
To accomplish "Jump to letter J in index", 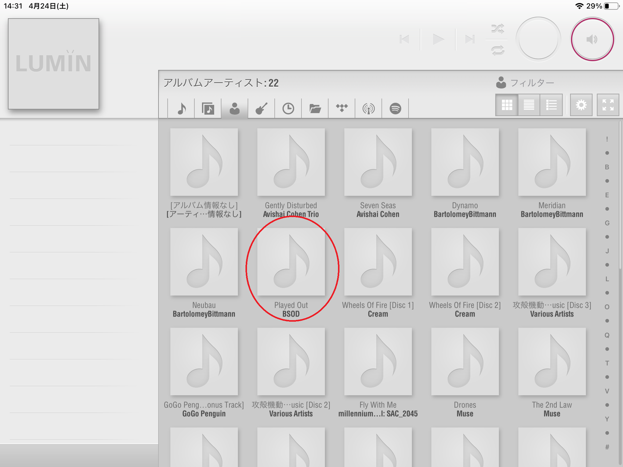I will point(607,251).
